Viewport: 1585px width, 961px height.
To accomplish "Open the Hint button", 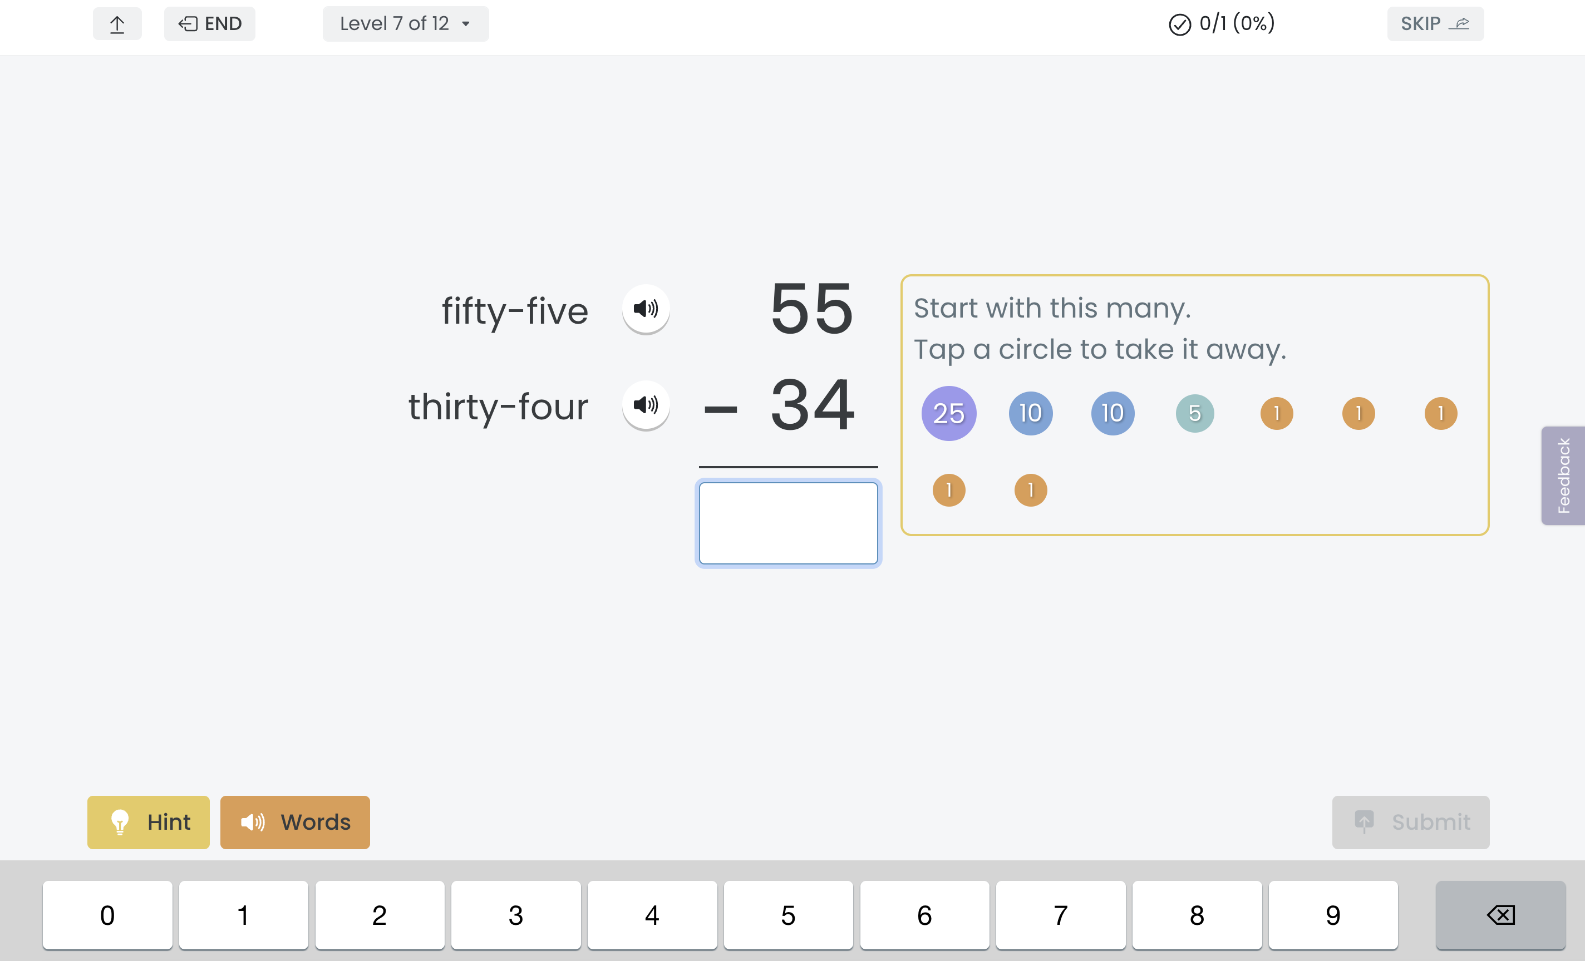I will pos(149,822).
